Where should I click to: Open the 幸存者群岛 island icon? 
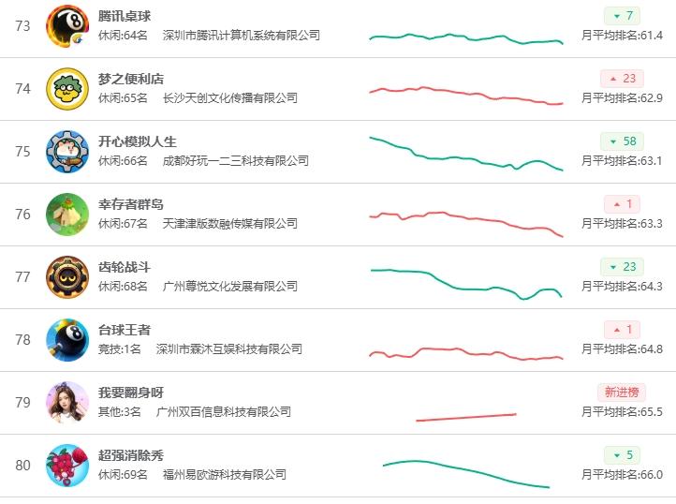67,215
